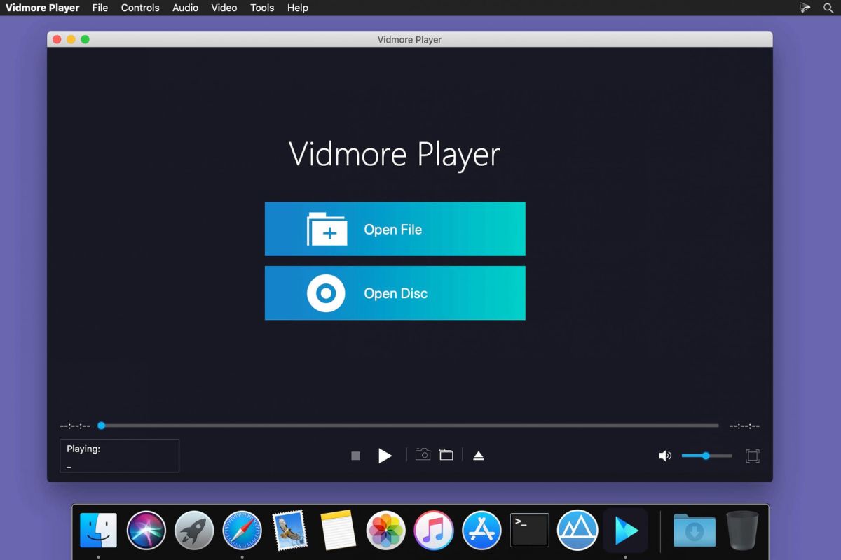Open Photos from the Dock

click(385, 531)
